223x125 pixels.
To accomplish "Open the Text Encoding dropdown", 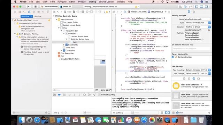I will [x=198, y=70].
